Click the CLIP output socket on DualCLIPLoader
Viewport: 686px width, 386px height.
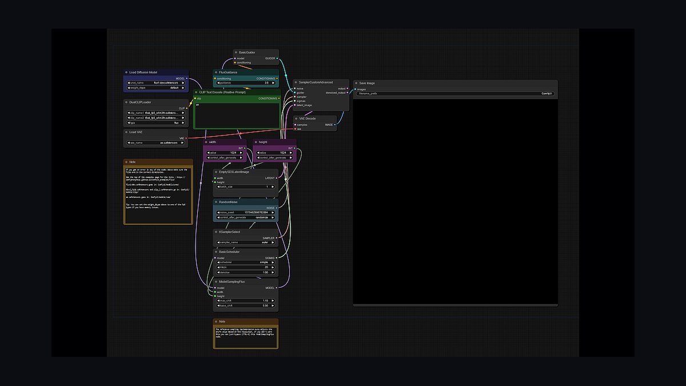click(186, 108)
